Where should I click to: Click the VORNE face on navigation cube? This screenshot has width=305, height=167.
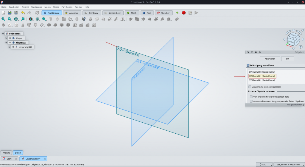(x=291, y=42)
